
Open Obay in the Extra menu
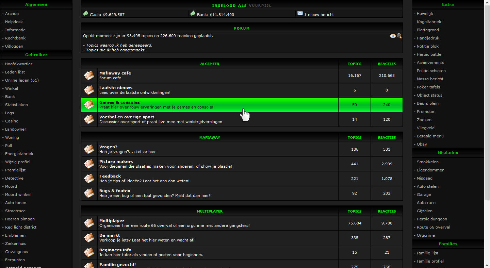tap(422, 144)
